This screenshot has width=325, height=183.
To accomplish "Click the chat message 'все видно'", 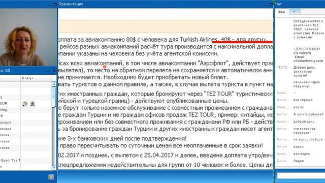I will tap(302, 154).
